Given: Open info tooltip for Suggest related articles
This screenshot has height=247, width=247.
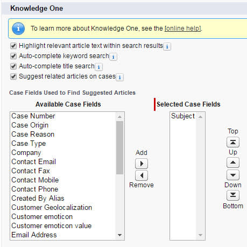Looking at the screenshot, I should click(x=119, y=77).
